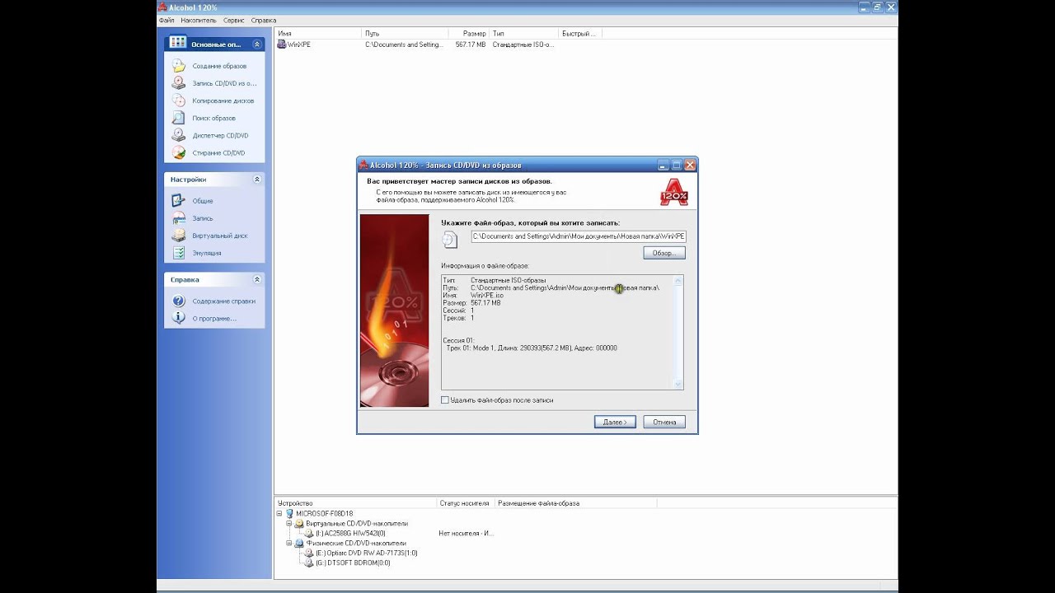The width and height of the screenshot is (1055, 593).
Task: Click the Виртуальные CD/DVD-накопители group icon
Action: pyautogui.click(x=299, y=523)
